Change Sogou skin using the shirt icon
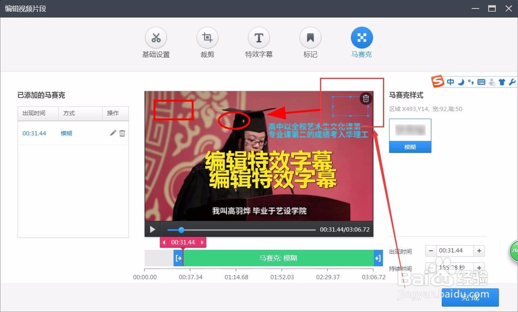 coord(501,82)
